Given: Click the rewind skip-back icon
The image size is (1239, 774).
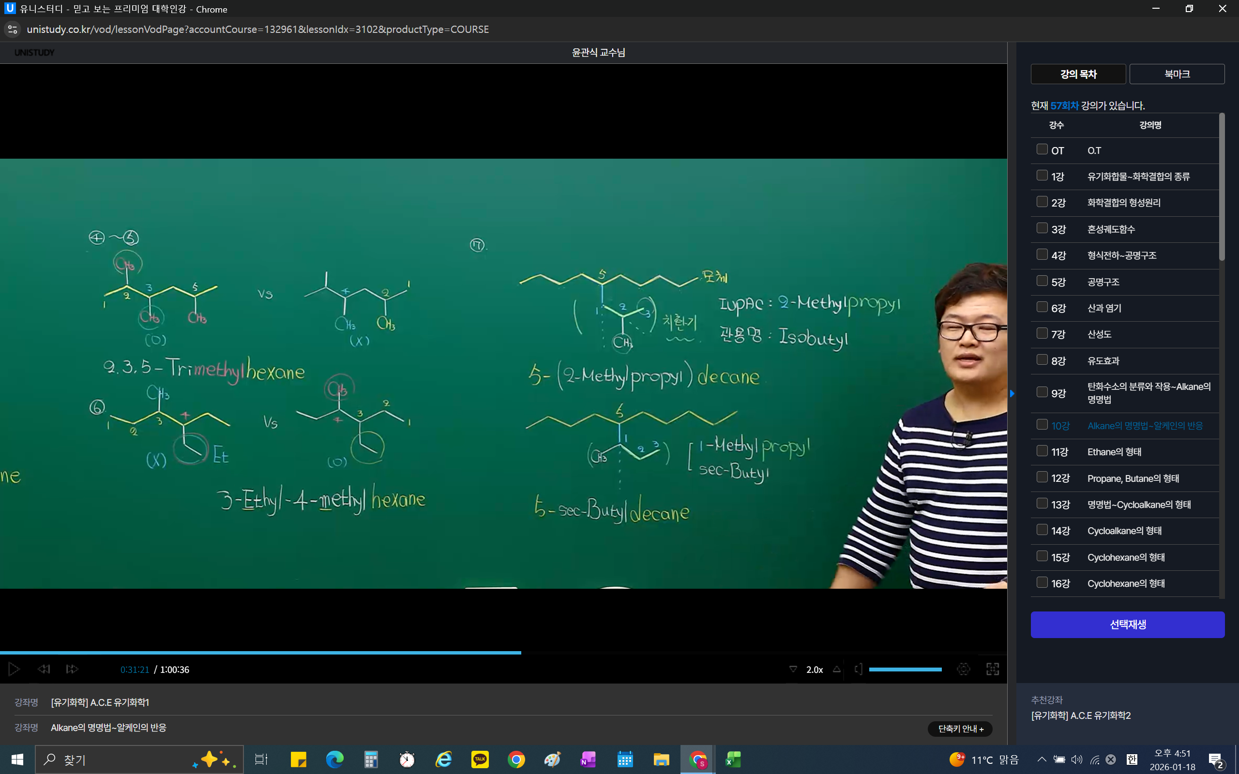Looking at the screenshot, I should 44,669.
